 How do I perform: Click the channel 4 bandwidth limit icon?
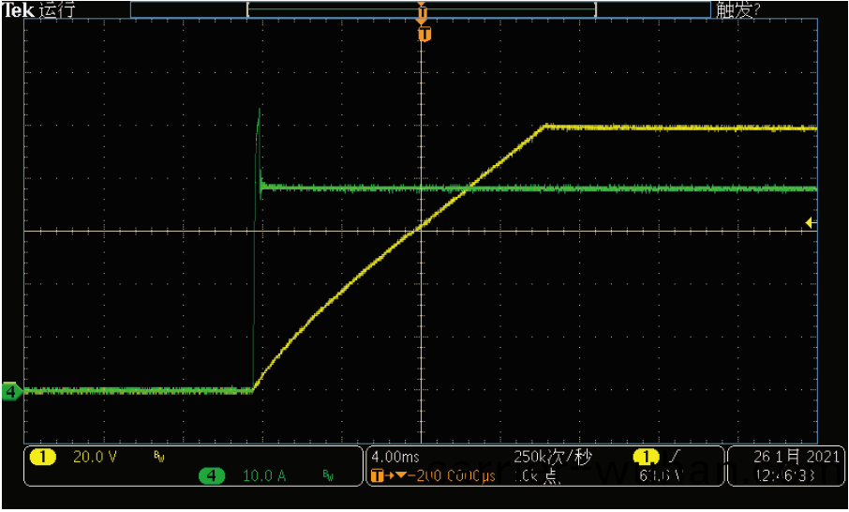(x=328, y=476)
